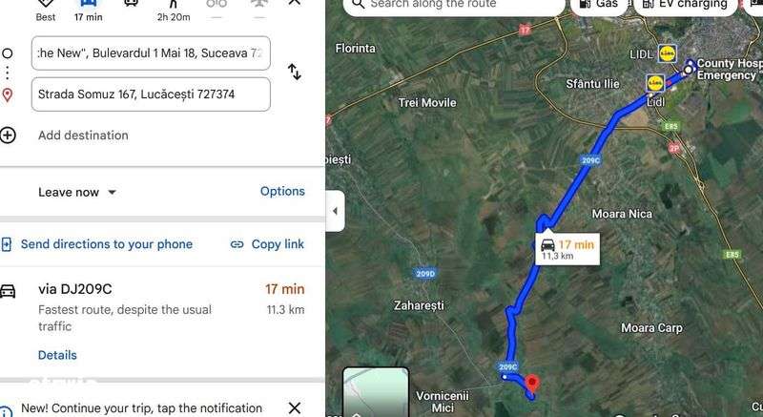The height and width of the screenshot is (417, 763).
Task: Swap the starting point and destination
Action: point(295,72)
